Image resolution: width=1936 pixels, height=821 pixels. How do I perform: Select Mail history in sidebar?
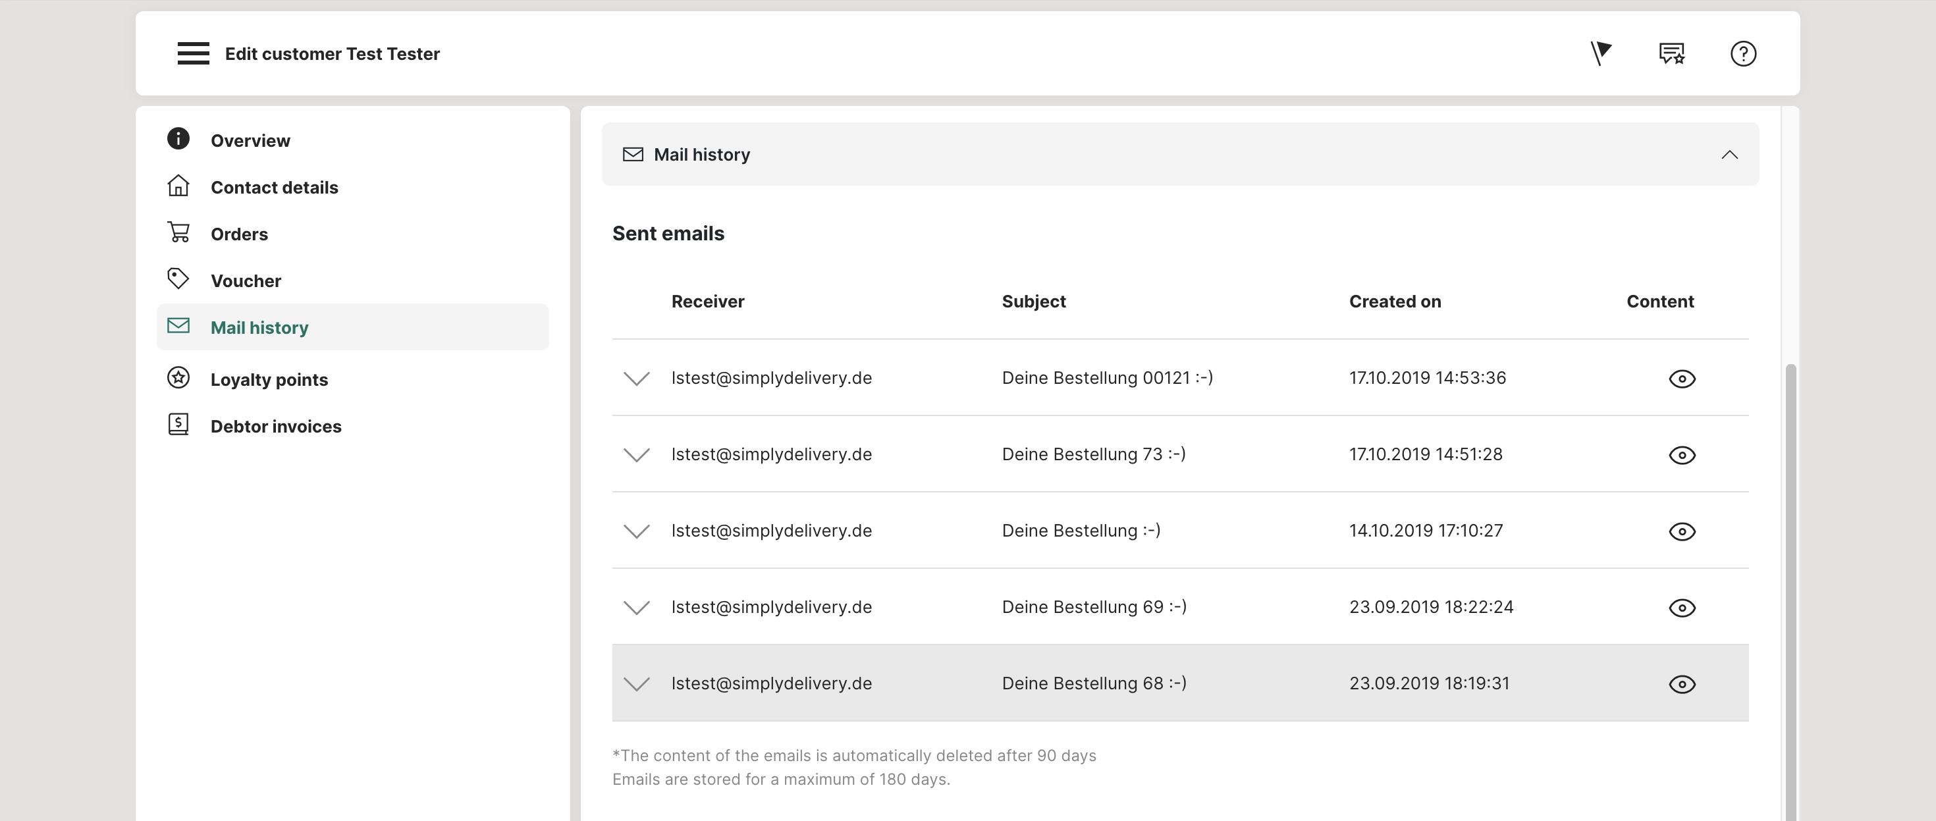(259, 327)
